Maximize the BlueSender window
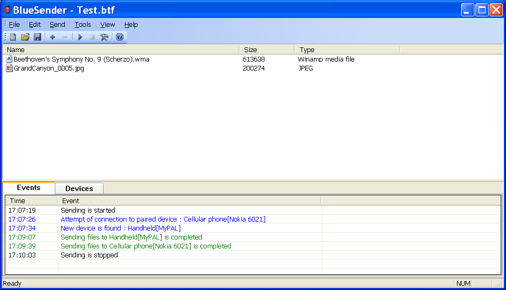The image size is (506, 290). tap(482, 10)
